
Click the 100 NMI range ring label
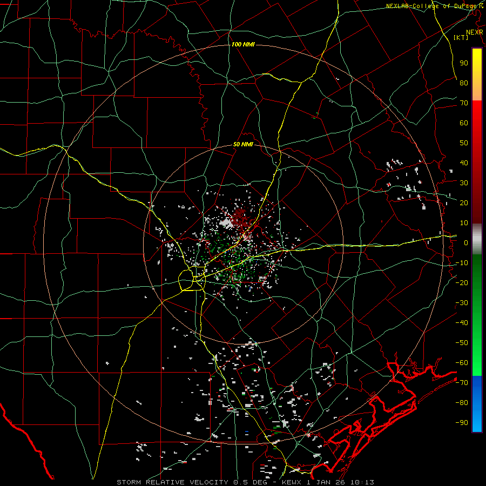point(243,45)
